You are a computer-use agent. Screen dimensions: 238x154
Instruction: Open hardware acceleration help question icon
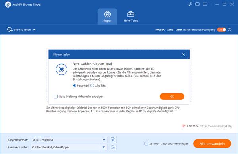[230, 30]
